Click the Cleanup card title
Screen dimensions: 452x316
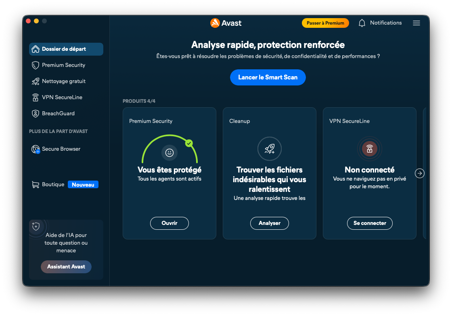pyautogui.click(x=240, y=121)
